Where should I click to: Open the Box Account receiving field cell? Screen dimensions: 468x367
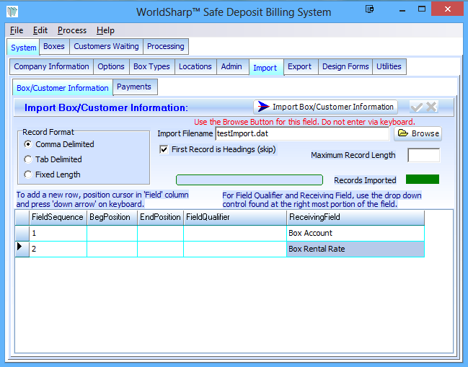[355, 234]
